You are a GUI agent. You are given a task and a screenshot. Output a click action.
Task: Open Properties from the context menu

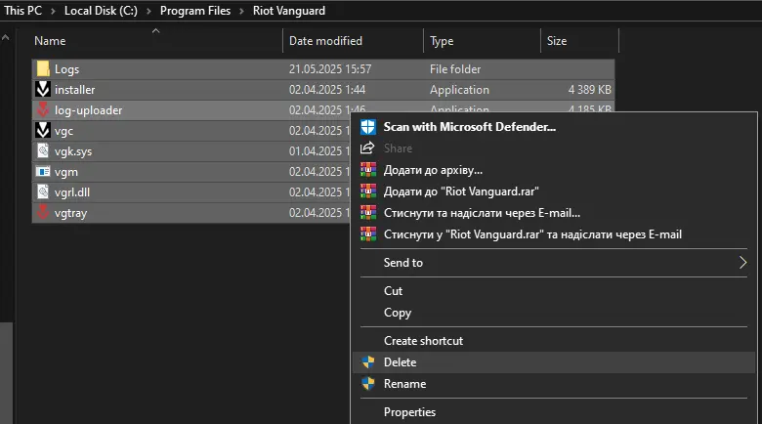click(x=554, y=412)
